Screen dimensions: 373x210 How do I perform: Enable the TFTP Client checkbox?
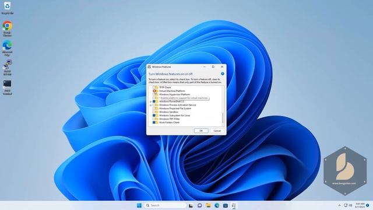(154, 87)
